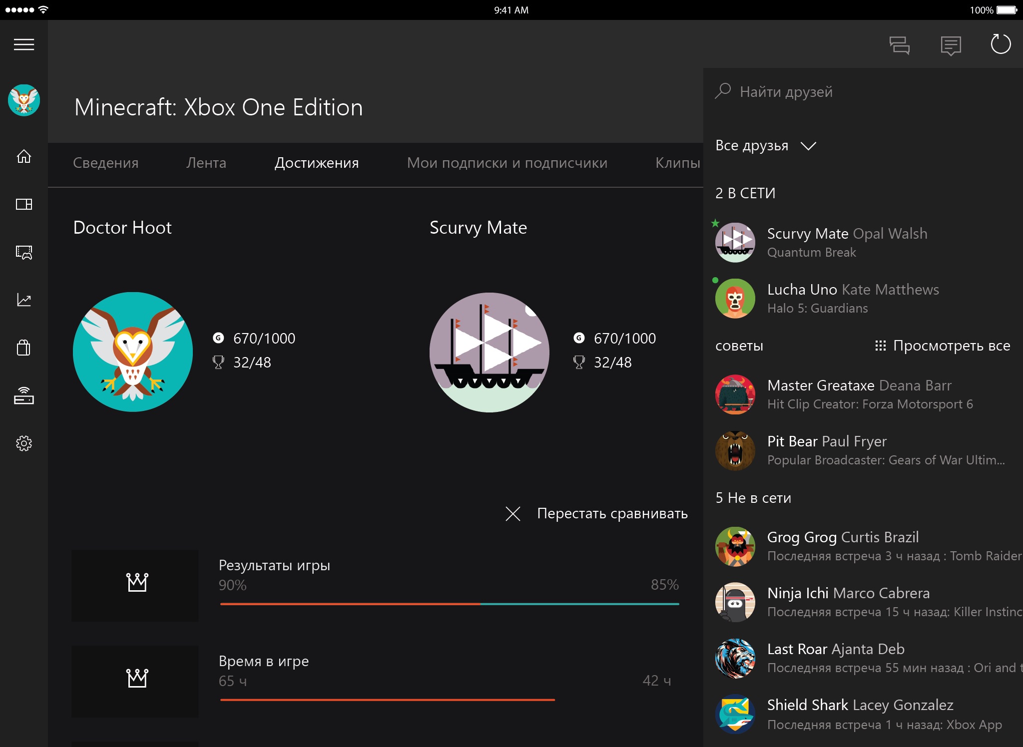
Task: Open the hamburger navigation menu
Action: point(23,44)
